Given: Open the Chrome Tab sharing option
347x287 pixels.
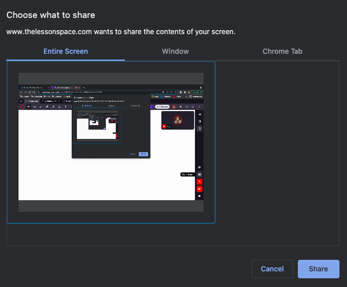Looking at the screenshot, I should [x=282, y=51].
